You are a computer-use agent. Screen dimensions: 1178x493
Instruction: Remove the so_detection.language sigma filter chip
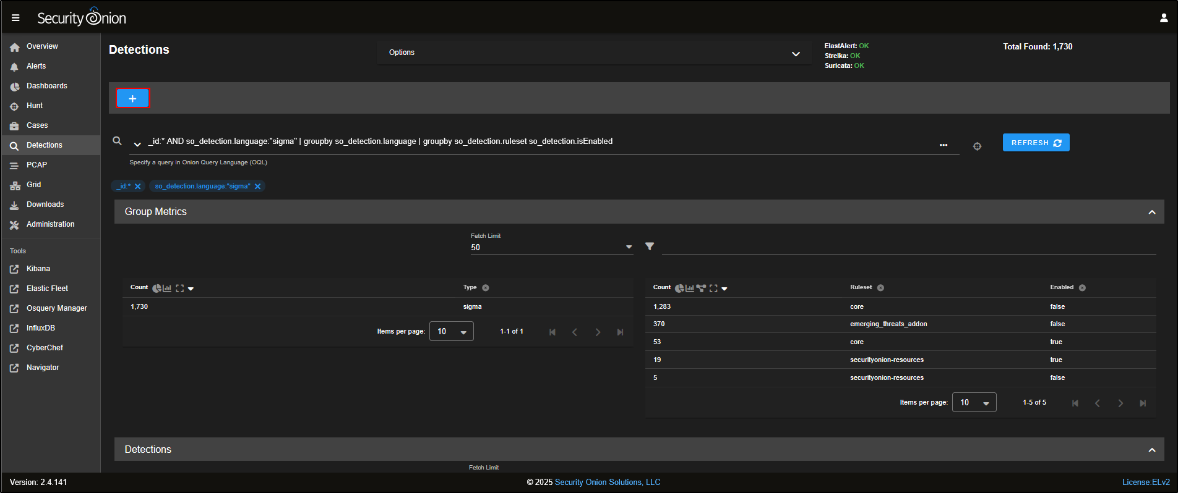click(x=258, y=187)
